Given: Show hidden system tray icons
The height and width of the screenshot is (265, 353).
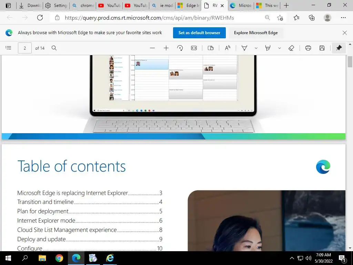Looking at the screenshot, I should [x=292, y=258].
